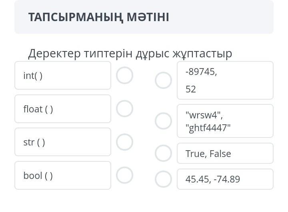The image size is (288, 212).
Task: Select the circle beside "wrsw4", "ghtf4447"
Action: pos(163,121)
